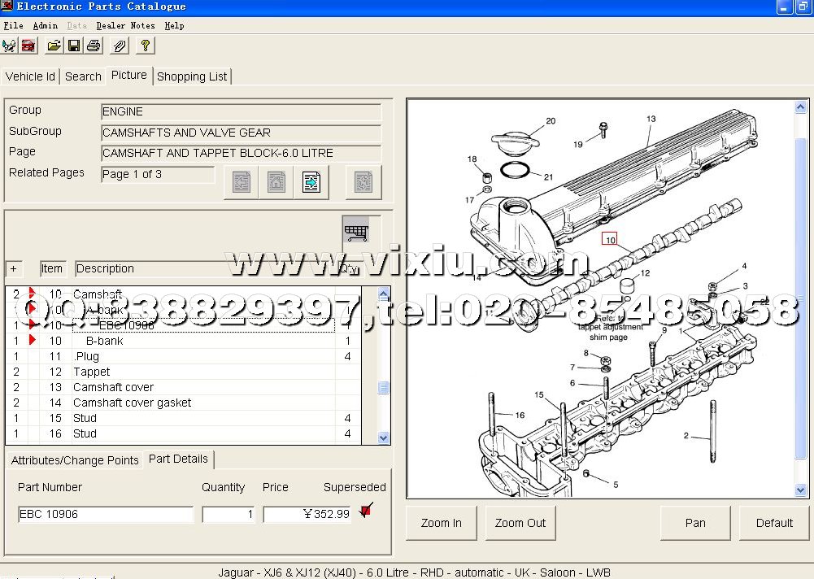Open the Attributes/Change Points tab

click(75, 460)
